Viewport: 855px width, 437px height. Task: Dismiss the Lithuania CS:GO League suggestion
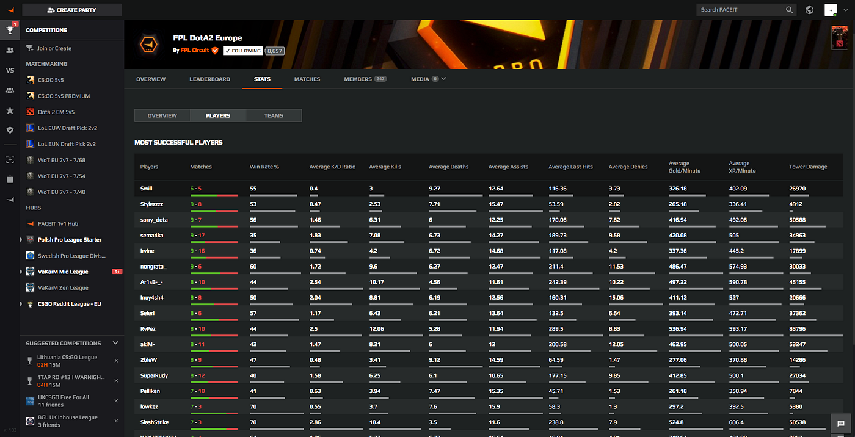[x=116, y=361]
